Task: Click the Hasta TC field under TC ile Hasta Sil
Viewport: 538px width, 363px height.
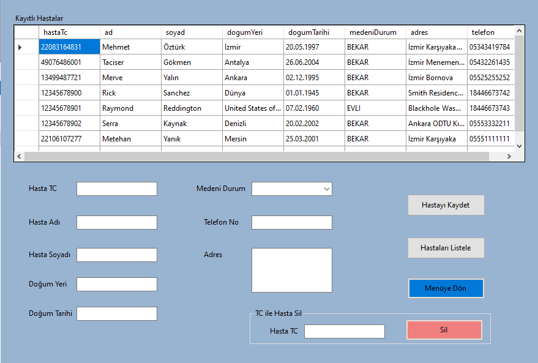Action: [344, 331]
